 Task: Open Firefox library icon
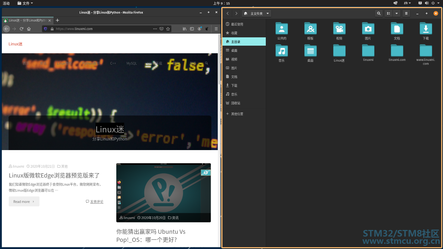click(185, 29)
